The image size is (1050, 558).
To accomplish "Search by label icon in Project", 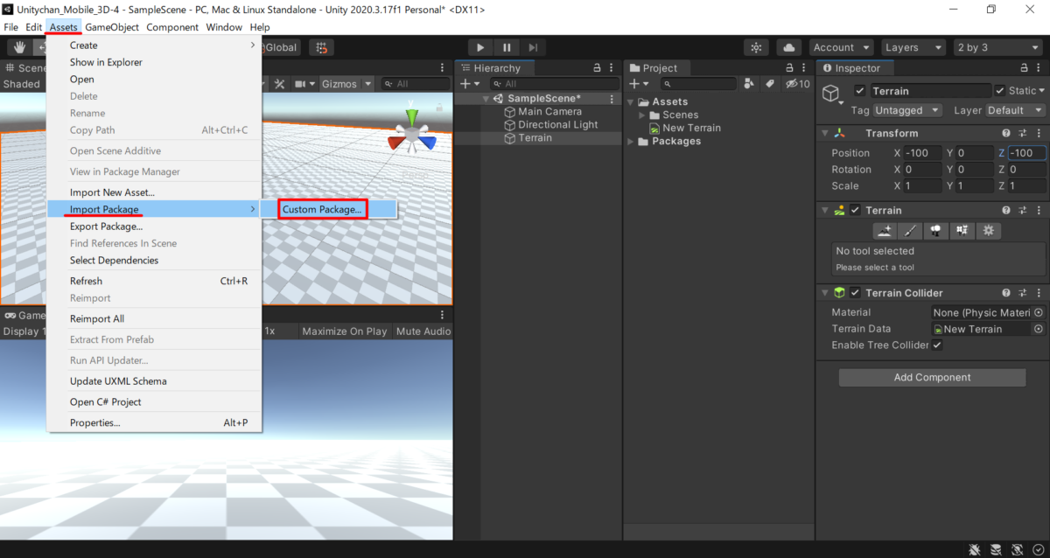I will point(769,84).
